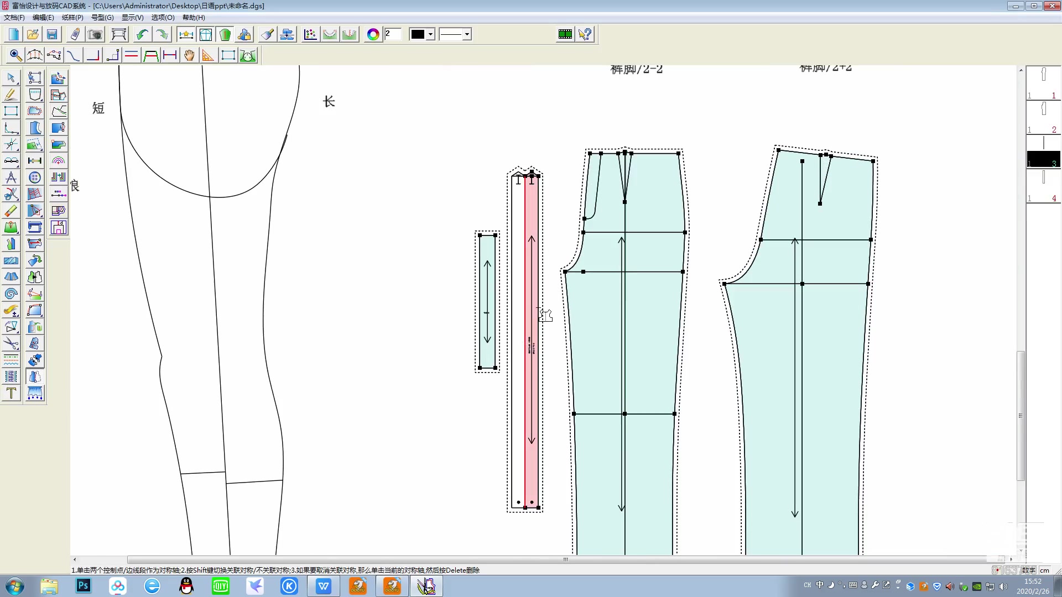The image size is (1062, 597).
Task: Select the scissors cut tool
Action: point(11,343)
